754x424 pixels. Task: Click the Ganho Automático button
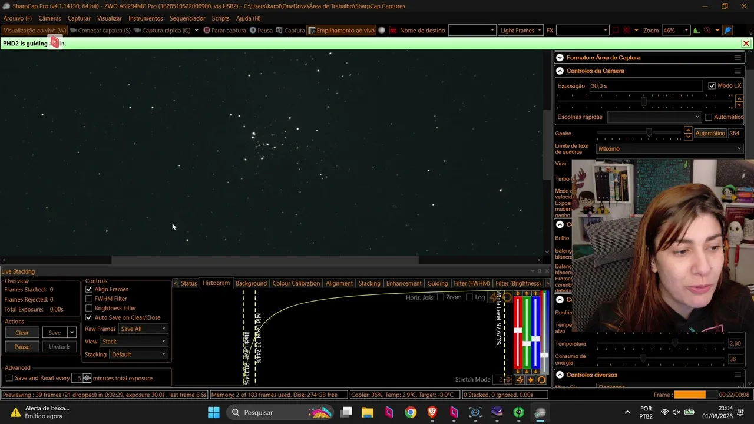[710, 134]
